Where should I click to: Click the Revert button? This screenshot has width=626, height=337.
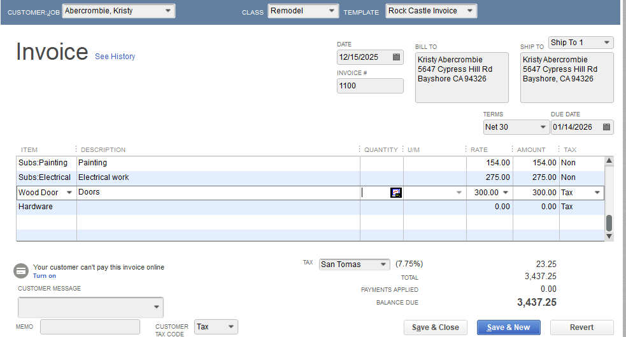pos(581,327)
